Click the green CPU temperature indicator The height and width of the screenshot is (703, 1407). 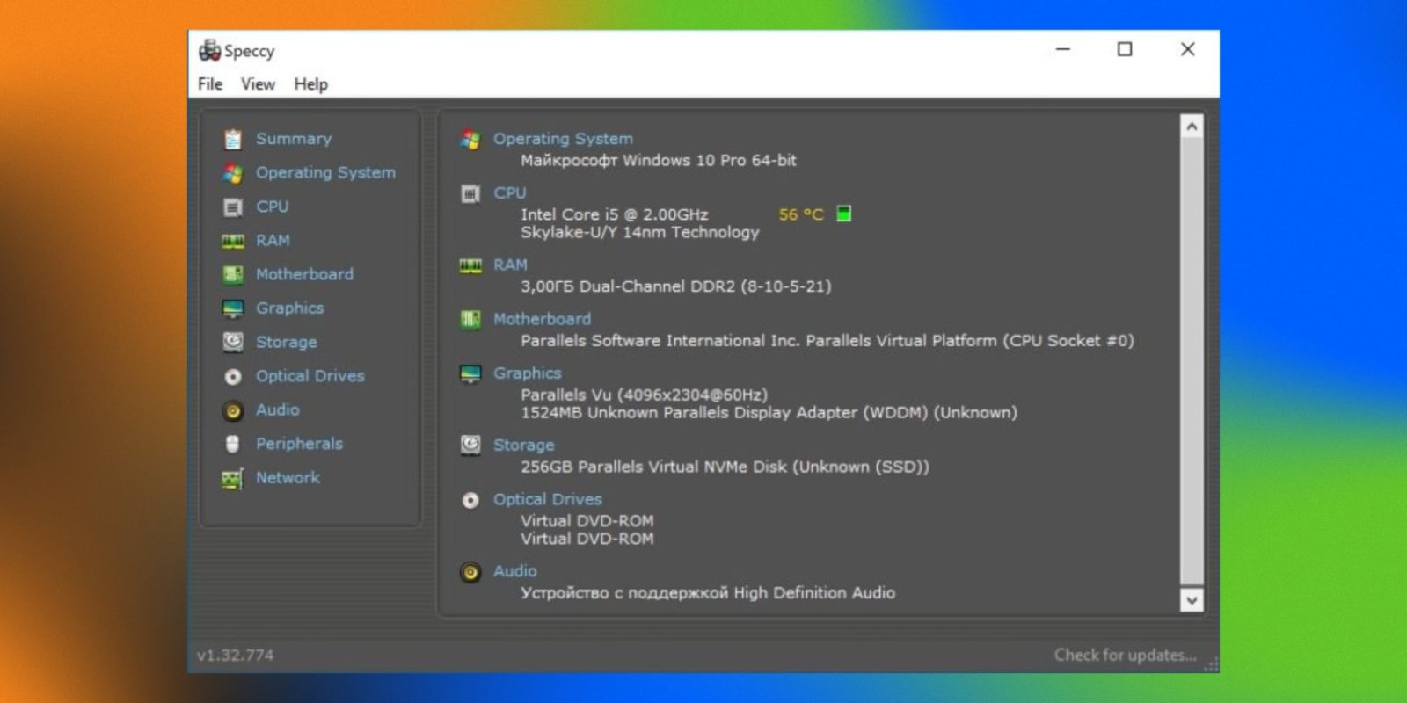[843, 214]
